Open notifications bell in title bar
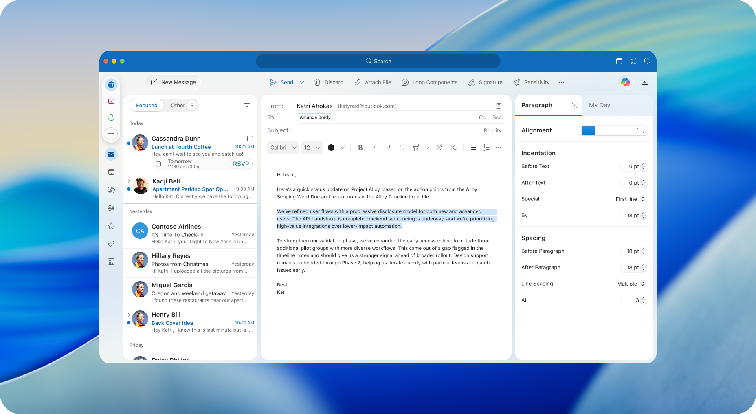 tap(647, 61)
